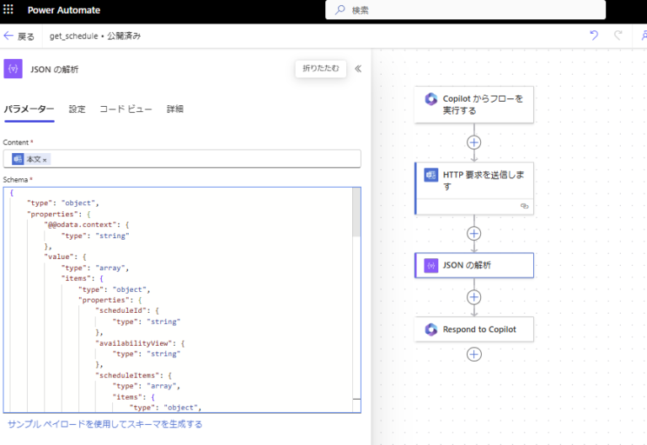Insert step between HTTP and JSON actions

tap(474, 233)
